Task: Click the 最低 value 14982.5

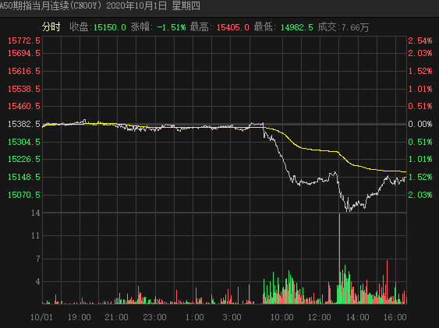Action: 297,27
